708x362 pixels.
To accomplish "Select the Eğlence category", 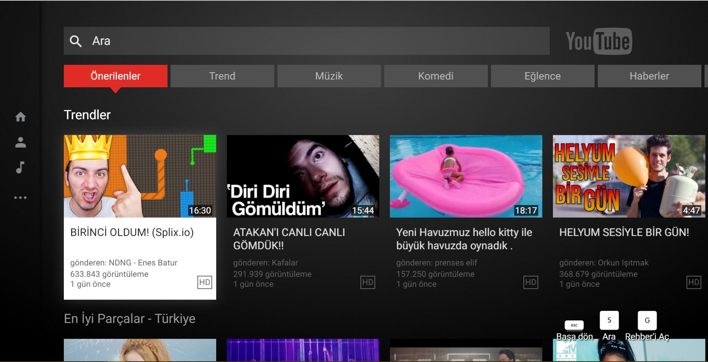I will [542, 76].
